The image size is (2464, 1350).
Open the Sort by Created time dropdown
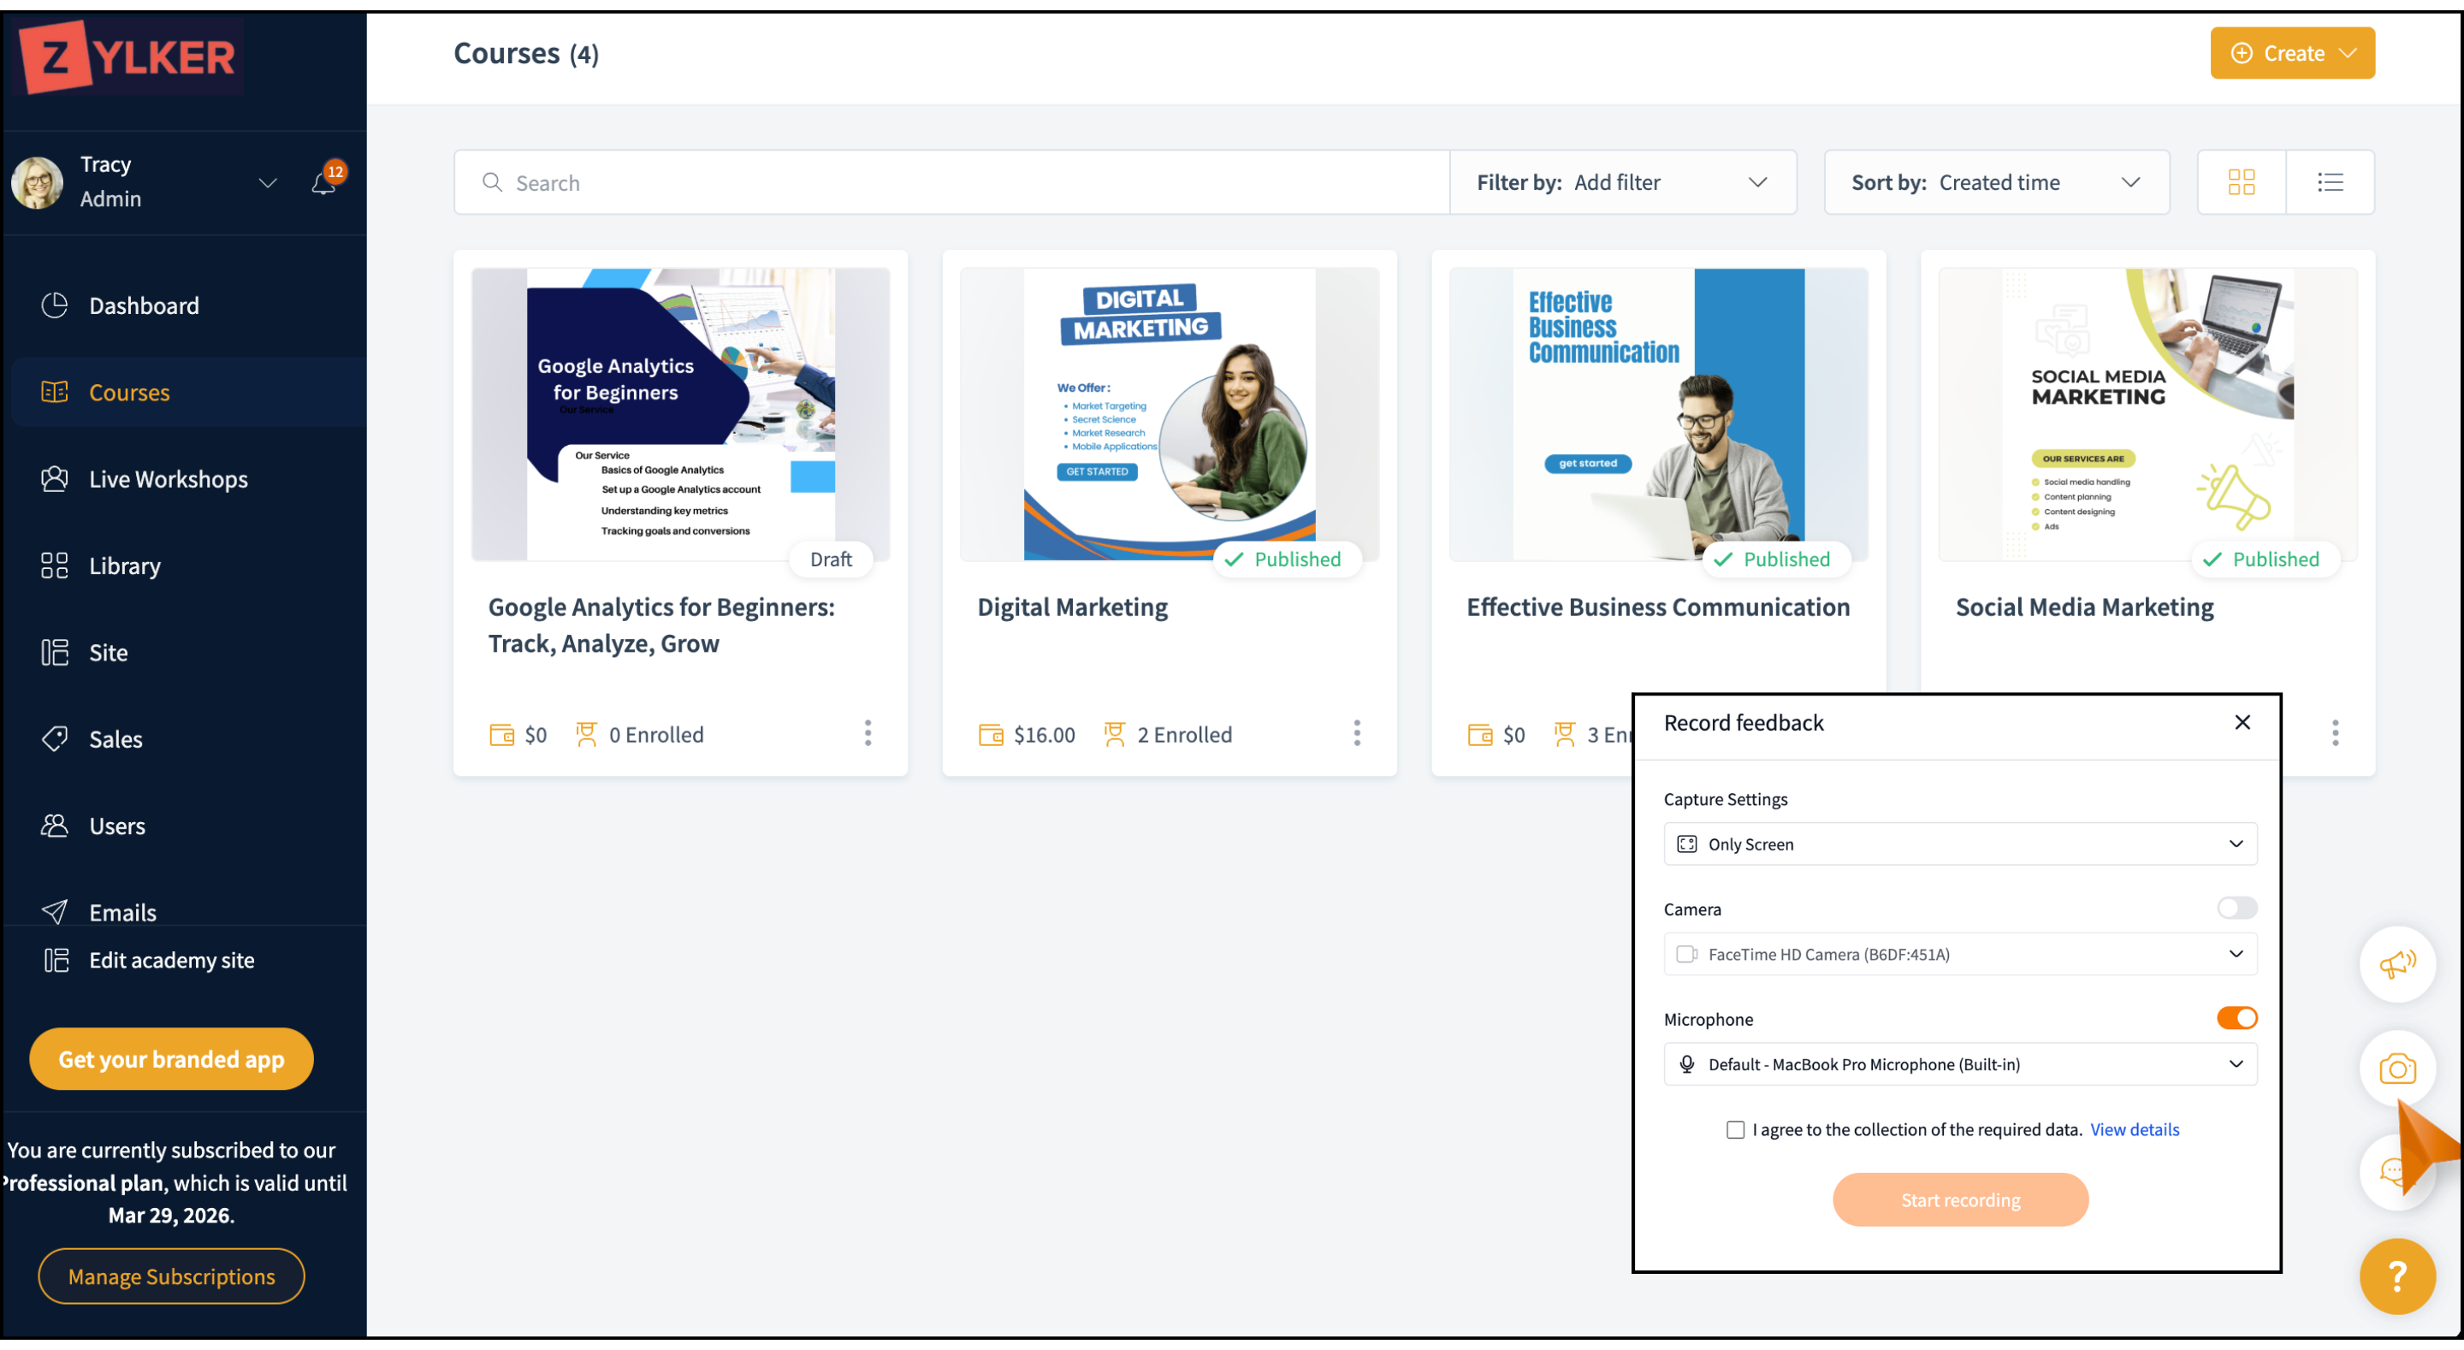pyautogui.click(x=1995, y=181)
